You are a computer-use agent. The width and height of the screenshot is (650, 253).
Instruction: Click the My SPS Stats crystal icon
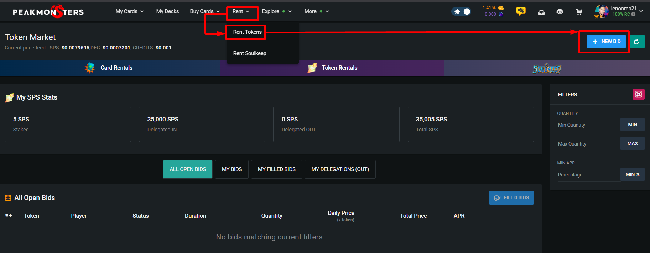[10, 97]
